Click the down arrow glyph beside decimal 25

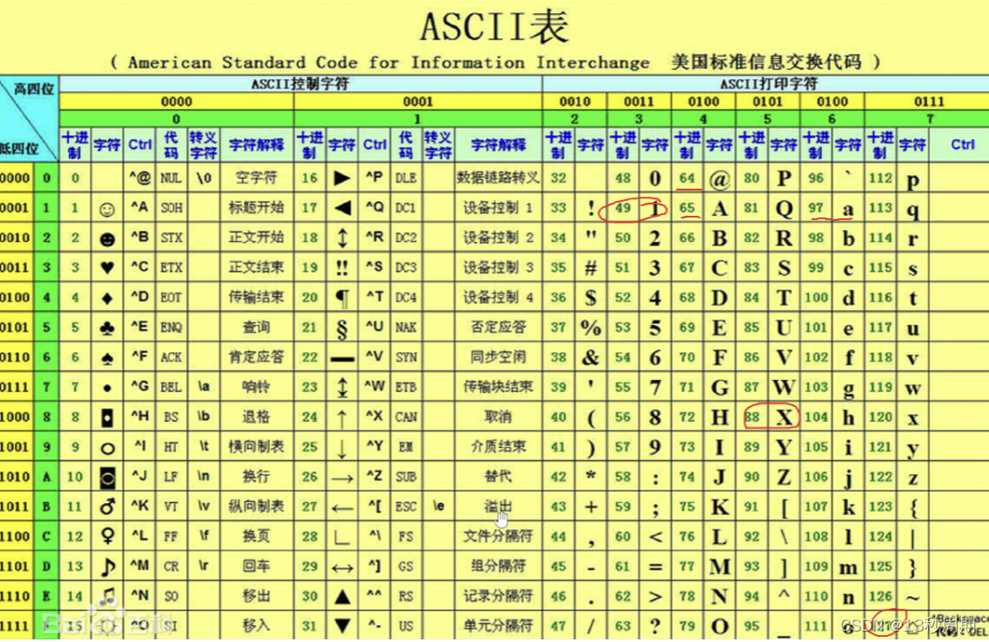pos(342,448)
